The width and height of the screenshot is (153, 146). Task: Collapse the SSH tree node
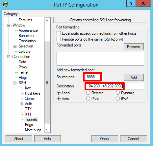(15, 83)
